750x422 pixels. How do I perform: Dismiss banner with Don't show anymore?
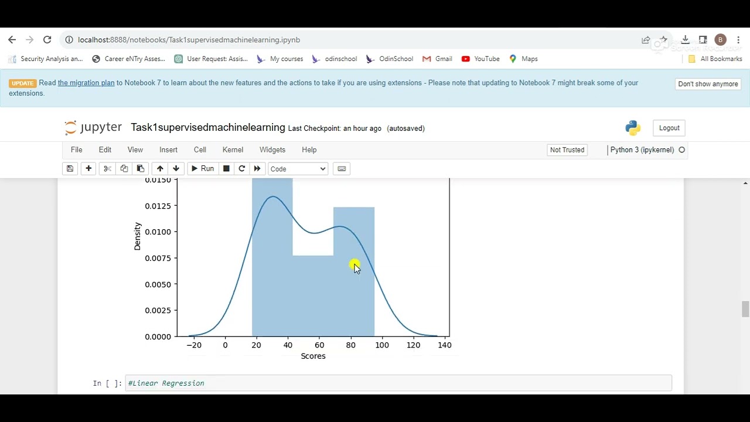708,84
